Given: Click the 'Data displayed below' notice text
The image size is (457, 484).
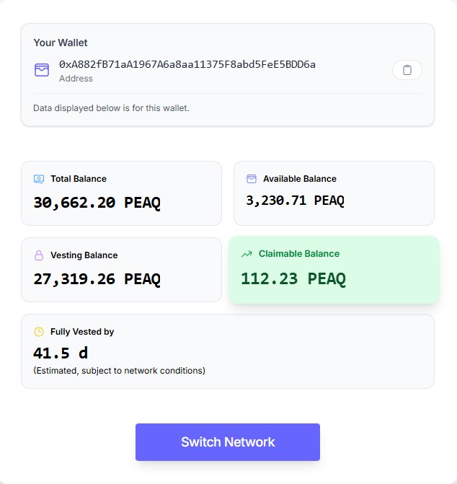Looking at the screenshot, I should pos(111,108).
